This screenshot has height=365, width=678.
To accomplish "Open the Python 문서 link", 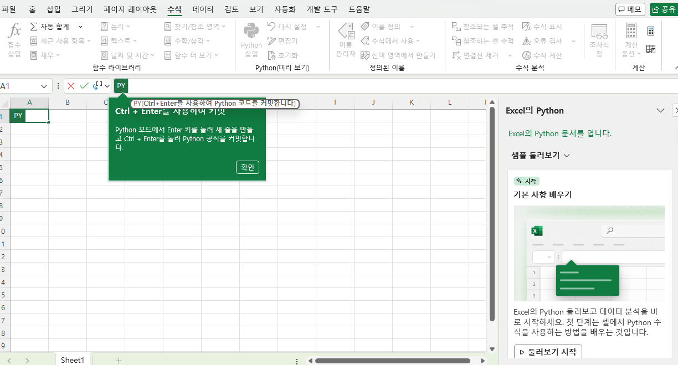I will pos(559,133).
